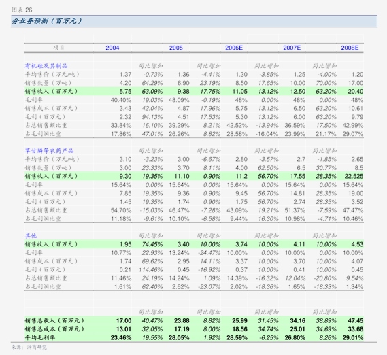Screen dimensions: 387x355
Task: Click average margin value 23.46%
Action: pyautogui.click(x=121, y=337)
